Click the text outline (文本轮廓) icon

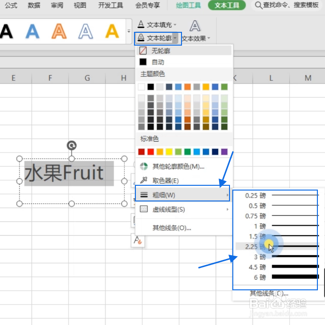coord(141,38)
